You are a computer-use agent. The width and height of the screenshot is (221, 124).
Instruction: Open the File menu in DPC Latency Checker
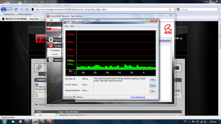pos(66,26)
